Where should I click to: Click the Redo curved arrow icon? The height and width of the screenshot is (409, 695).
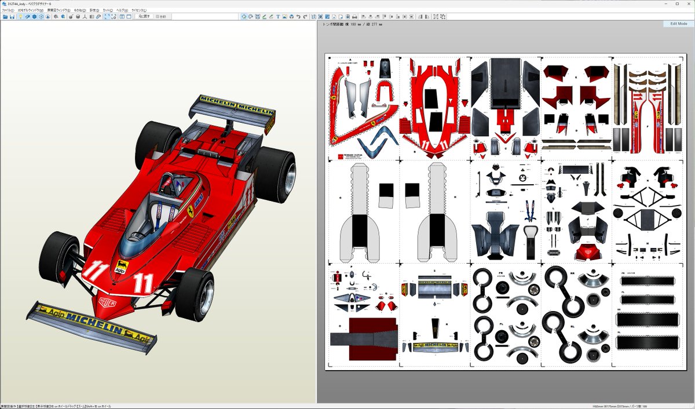pos(305,16)
